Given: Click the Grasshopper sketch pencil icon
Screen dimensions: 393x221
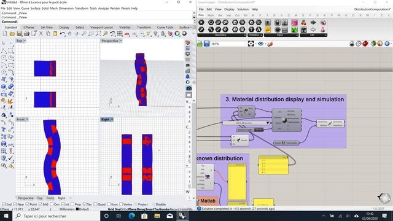Looking at the screenshot, I should click(x=270, y=44).
